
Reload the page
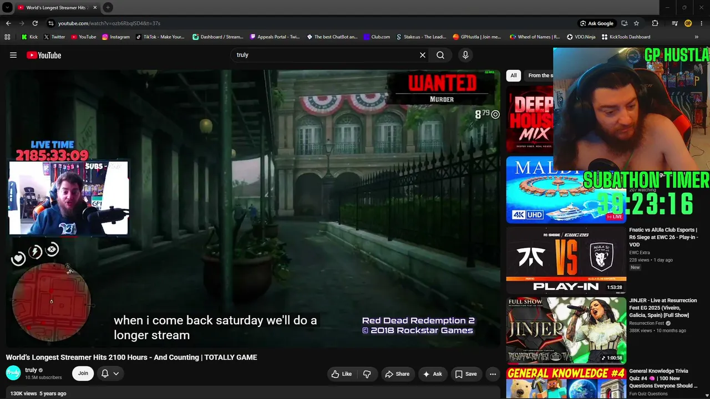click(x=35, y=23)
